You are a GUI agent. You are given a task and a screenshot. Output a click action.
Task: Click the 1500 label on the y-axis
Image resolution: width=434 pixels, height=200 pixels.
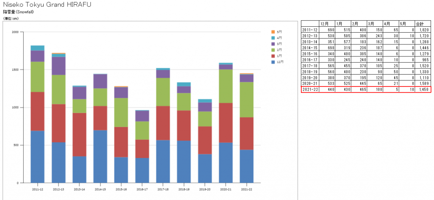point(15,70)
